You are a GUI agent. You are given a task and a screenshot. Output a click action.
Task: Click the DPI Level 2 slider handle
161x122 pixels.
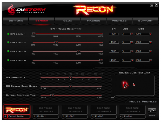pyautogui.click(x=56, y=42)
